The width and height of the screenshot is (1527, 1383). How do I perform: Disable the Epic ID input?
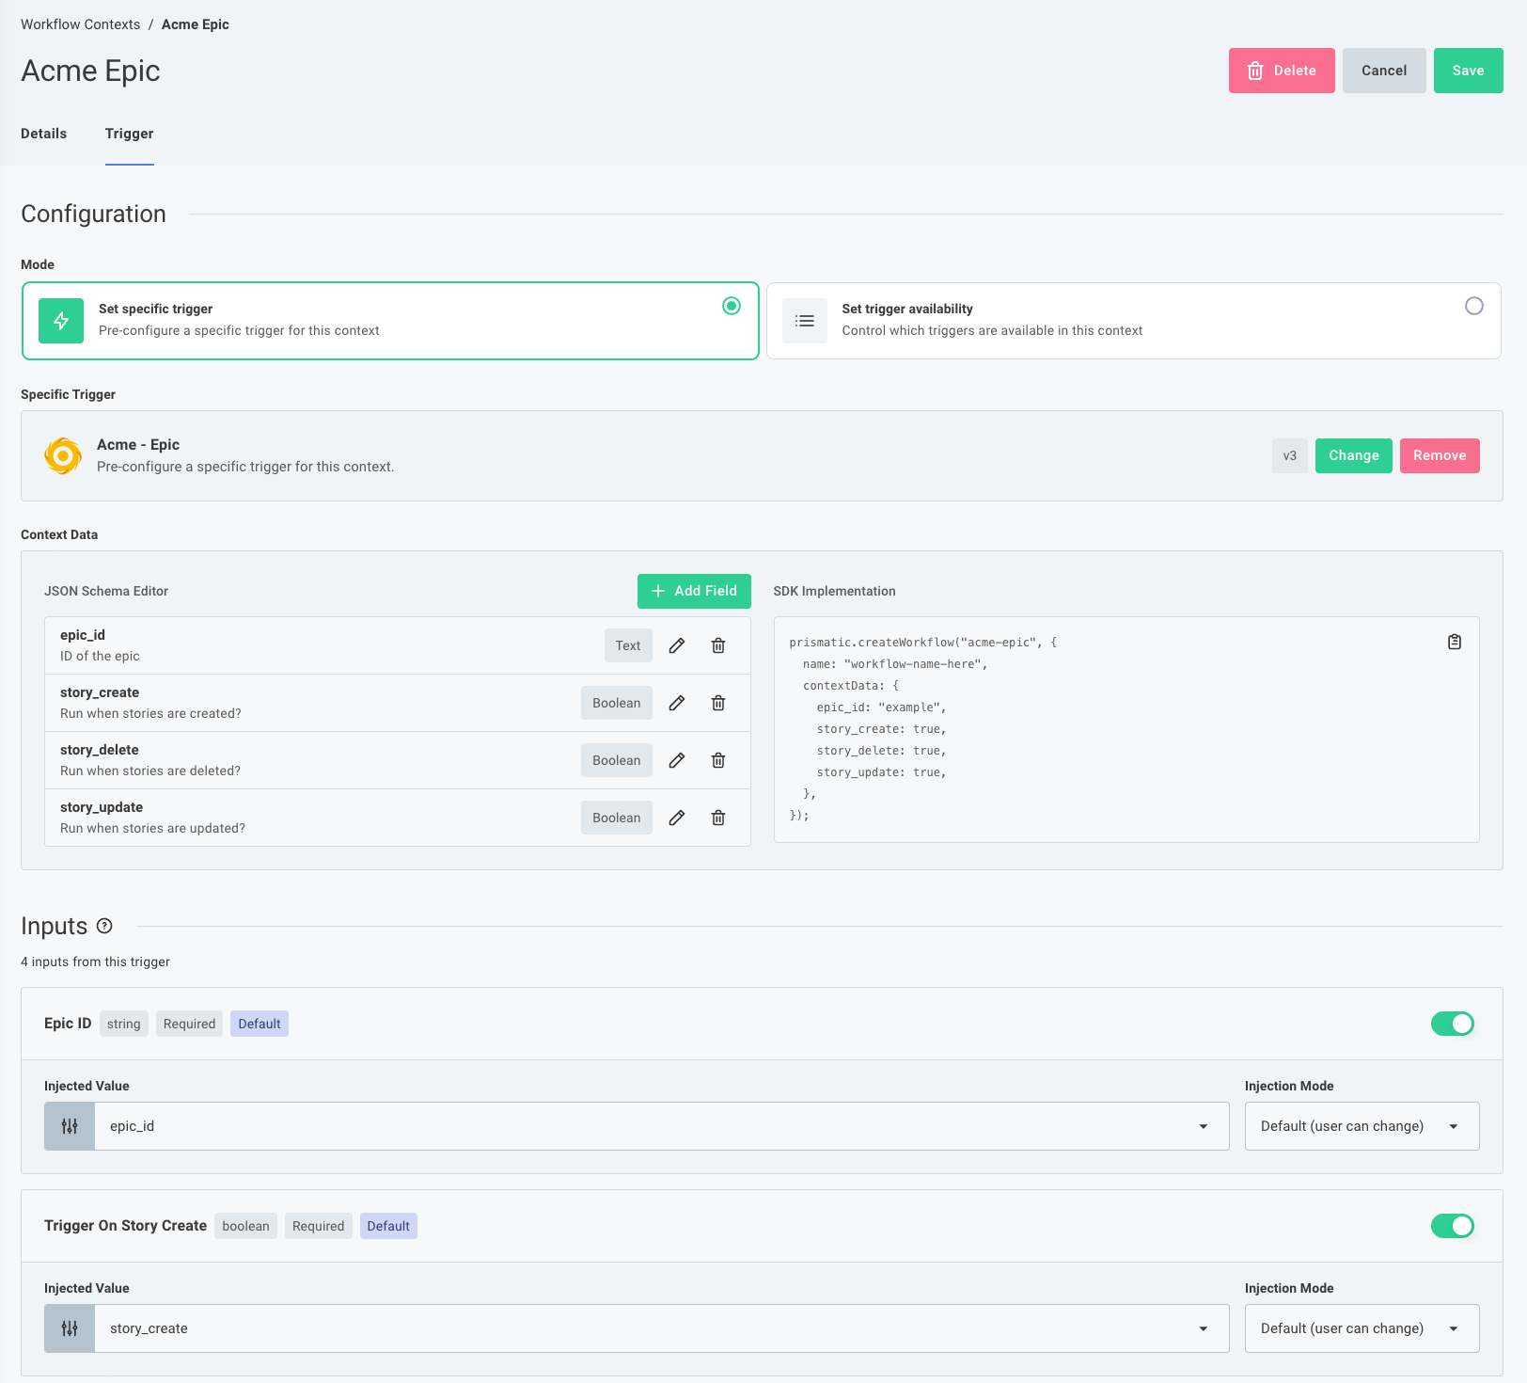tap(1452, 1024)
